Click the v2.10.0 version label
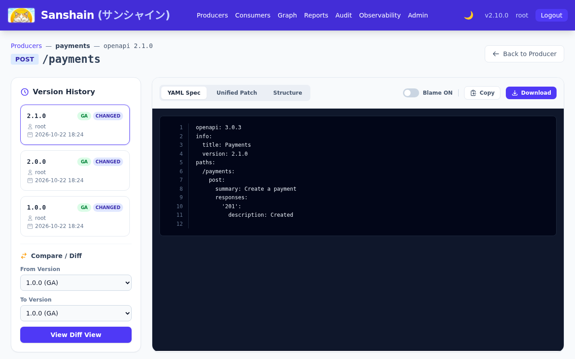This screenshot has width=575, height=359. pos(496,15)
